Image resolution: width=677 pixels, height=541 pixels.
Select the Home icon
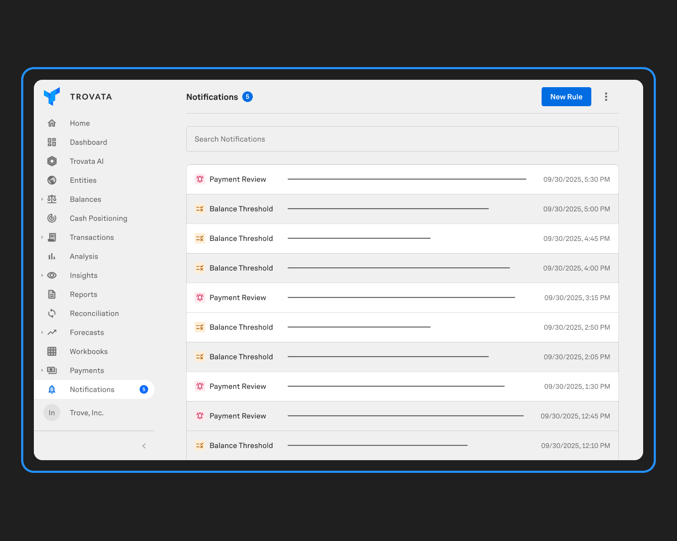pyautogui.click(x=51, y=123)
